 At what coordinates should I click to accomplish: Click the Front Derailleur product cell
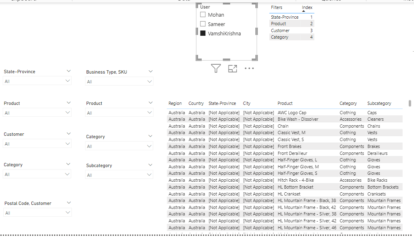(x=292, y=153)
